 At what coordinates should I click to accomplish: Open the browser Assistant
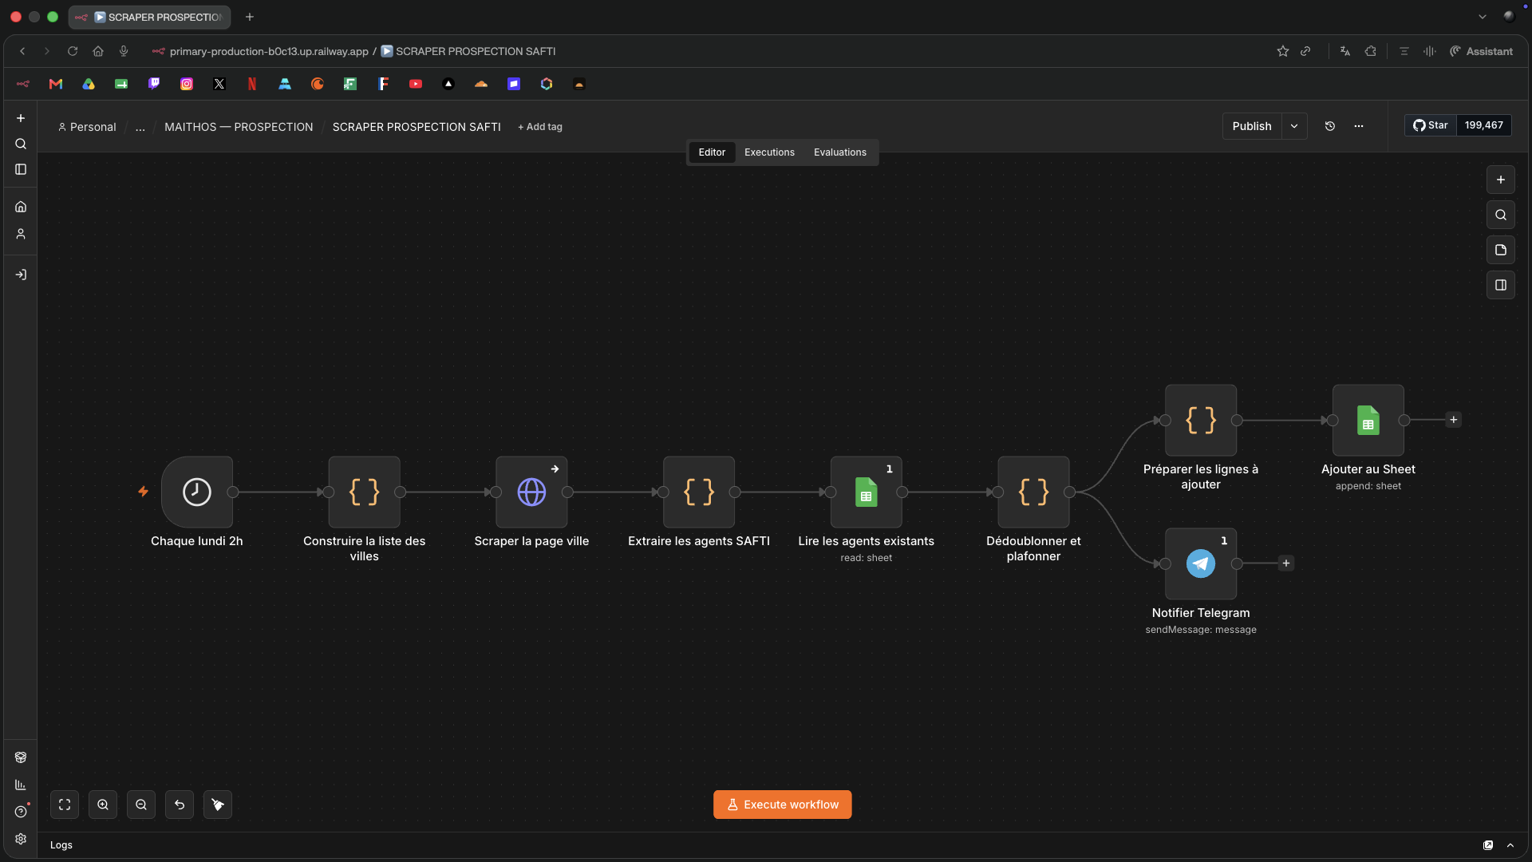point(1481,51)
